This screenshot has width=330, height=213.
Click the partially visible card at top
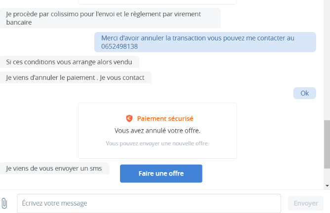(x=158, y=2)
